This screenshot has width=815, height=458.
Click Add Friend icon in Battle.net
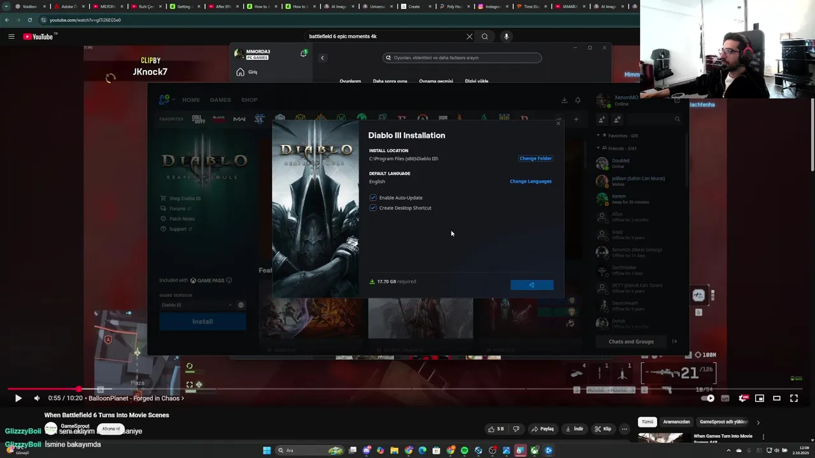tap(602, 119)
